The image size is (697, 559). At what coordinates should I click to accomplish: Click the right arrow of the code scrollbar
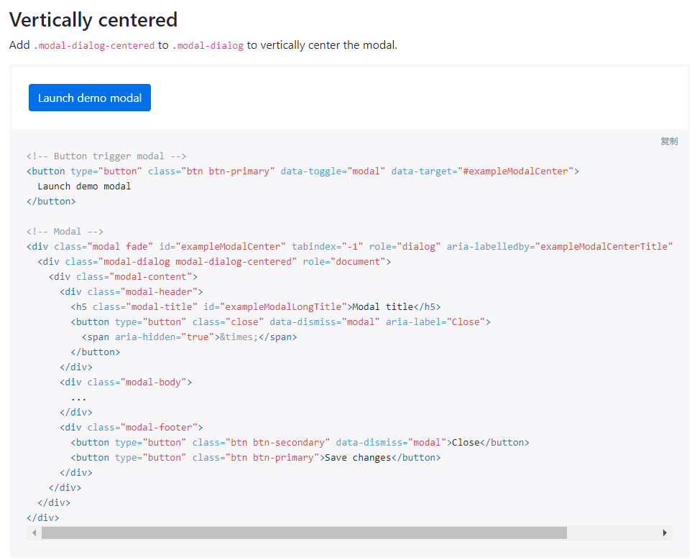pos(665,532)
